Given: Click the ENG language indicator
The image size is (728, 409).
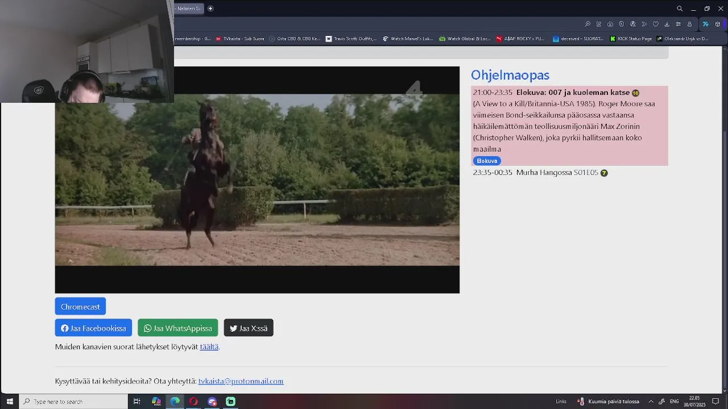Looking at the screenshot, I should pos(675,402).
